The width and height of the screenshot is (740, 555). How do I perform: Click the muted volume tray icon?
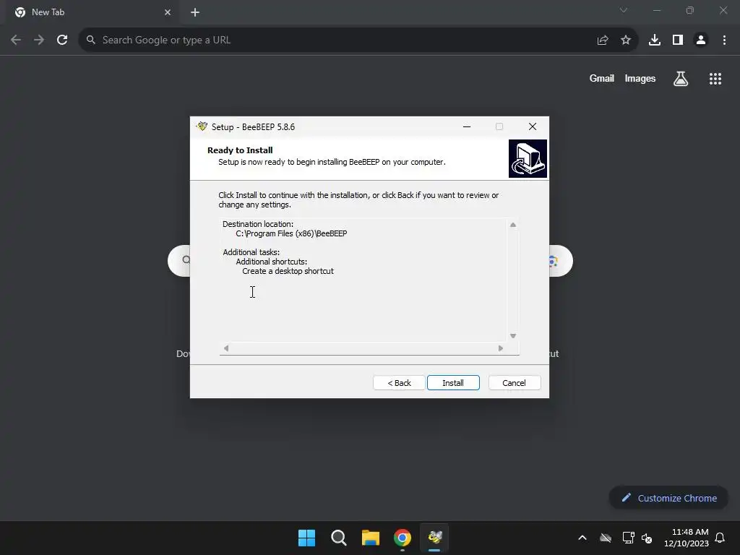click(x=647, y=538)
